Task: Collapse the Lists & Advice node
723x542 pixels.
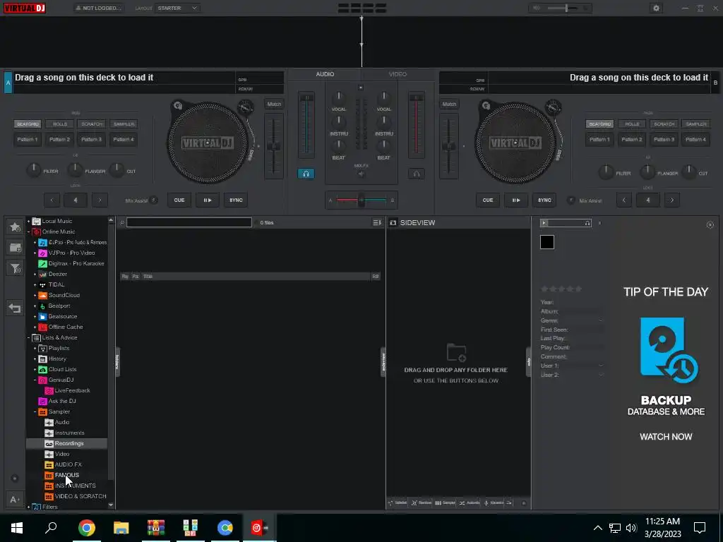Action: (28, 338)
